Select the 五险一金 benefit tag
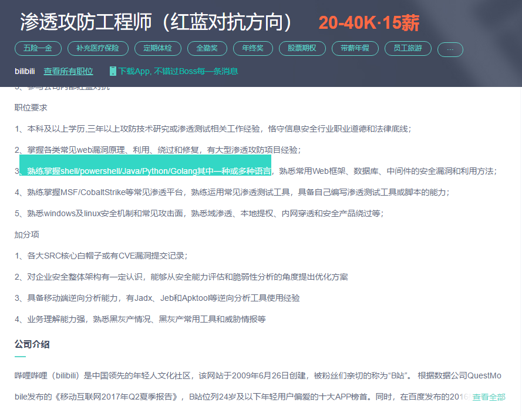This screenshot has width=522, height=416. [x=38, y=48]
